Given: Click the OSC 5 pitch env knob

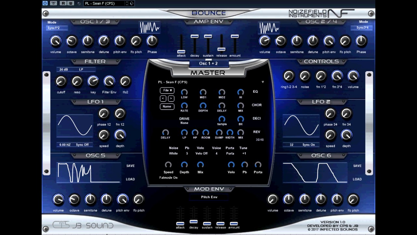Looking at the screenshot, I should (x=122, y=199).
